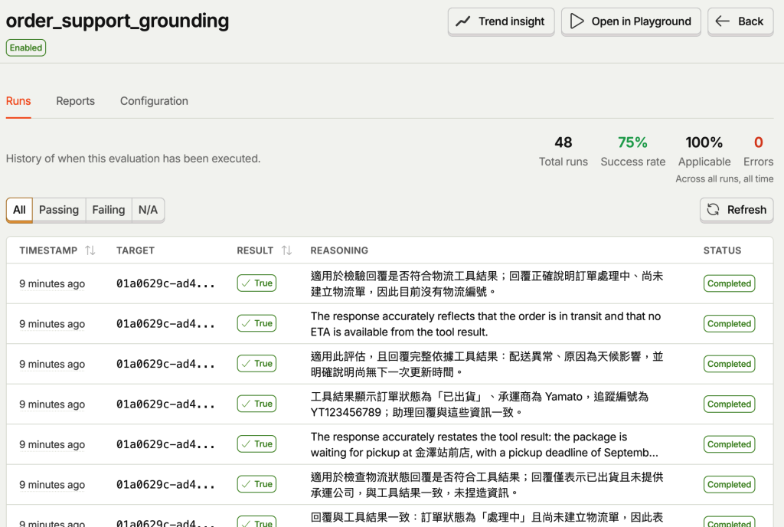This screenshot has width=784, height=527.
Task: Click the 100% Applicable value
Action: (x=704, y=142)
